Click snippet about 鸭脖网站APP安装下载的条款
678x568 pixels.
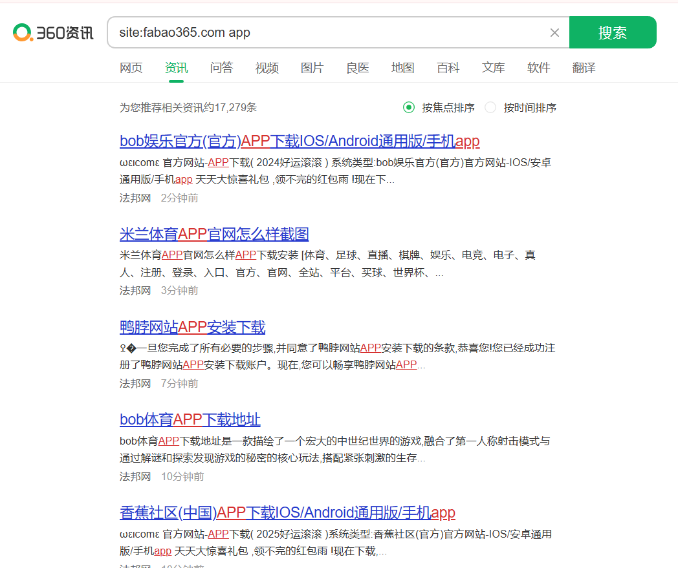337,357
